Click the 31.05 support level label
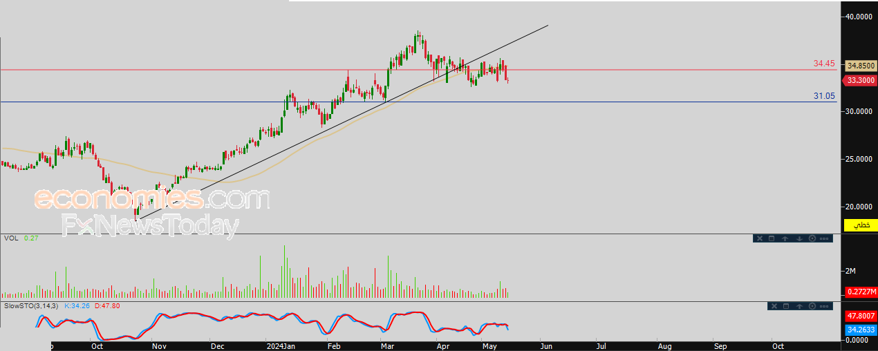This screenshot has width=878, height=351. pos(824,96)
